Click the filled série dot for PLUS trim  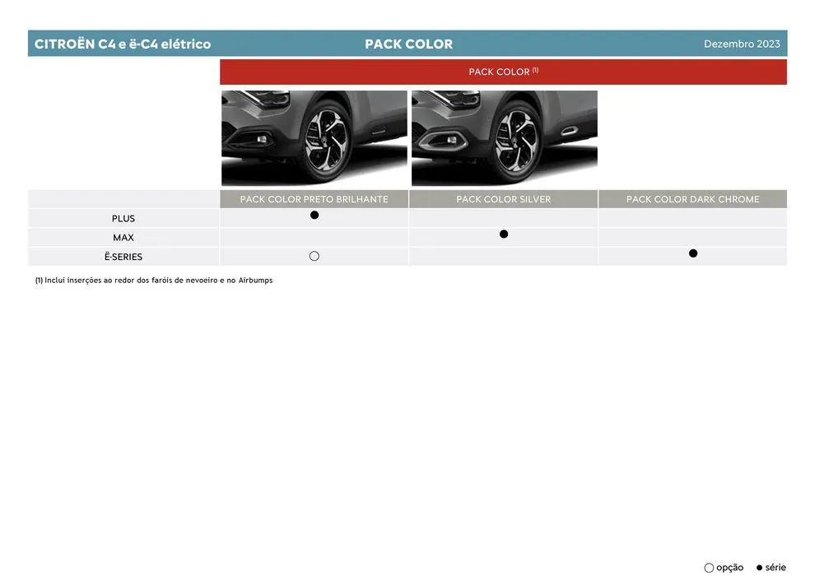tap(314, 214)
